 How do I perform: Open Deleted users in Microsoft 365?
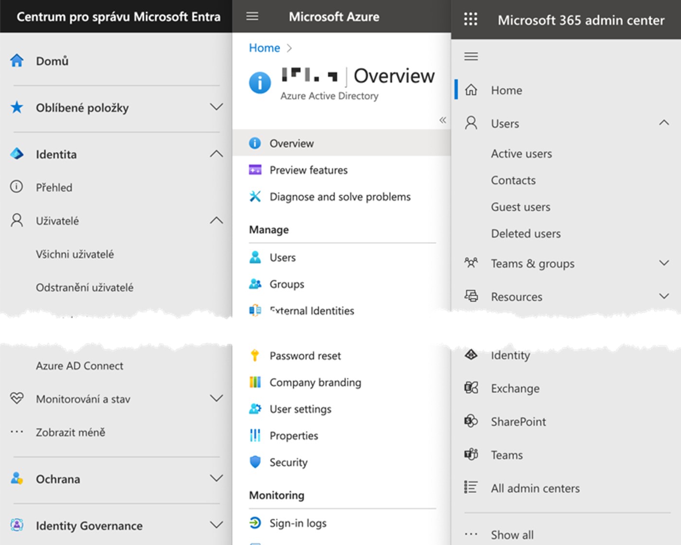tap(526, 234)
